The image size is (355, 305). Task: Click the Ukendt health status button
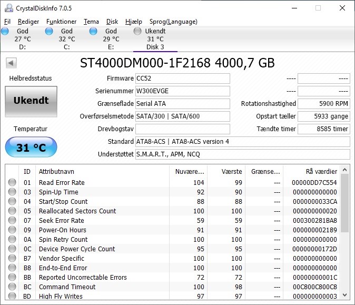coord(31,102)
